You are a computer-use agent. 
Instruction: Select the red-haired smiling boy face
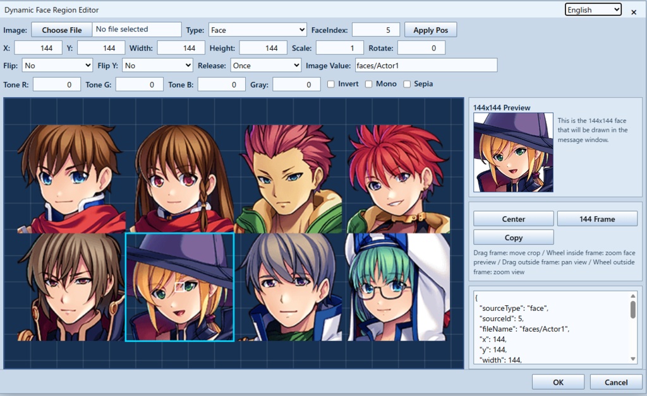coord(396,178)
